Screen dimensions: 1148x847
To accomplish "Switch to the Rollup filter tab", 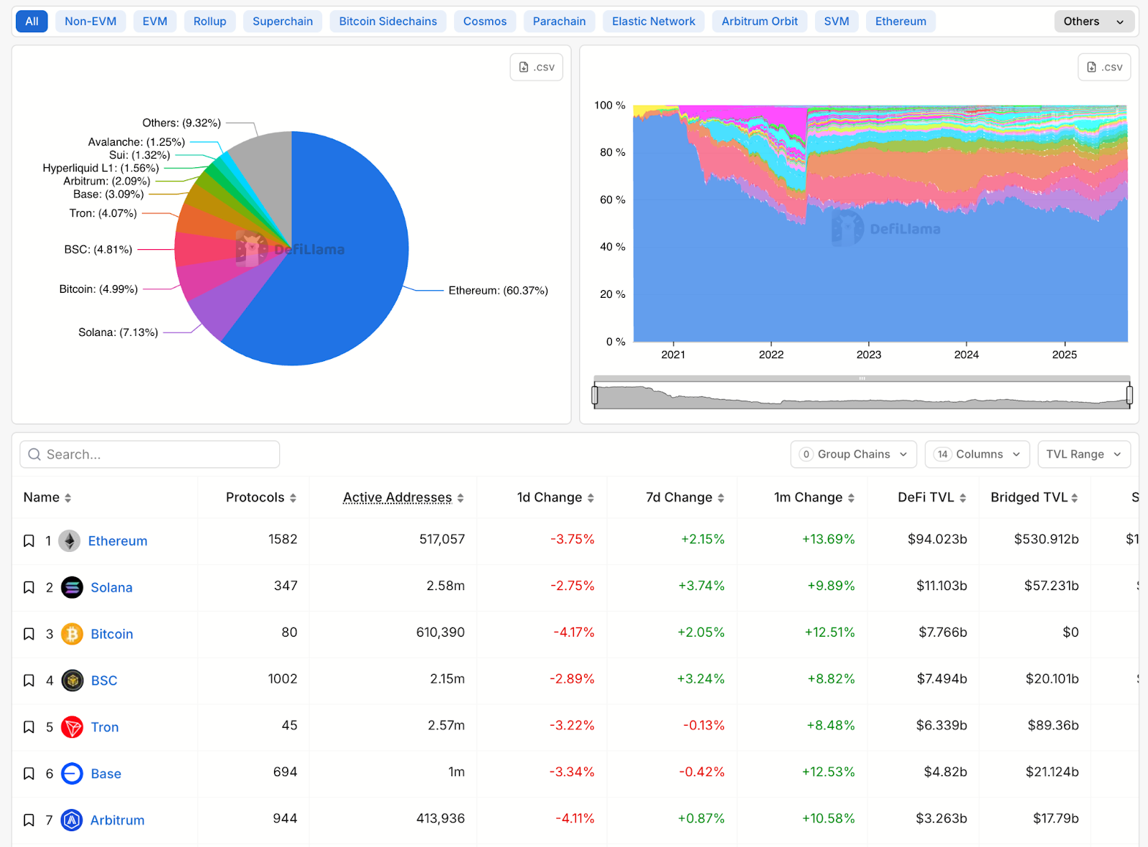I will coord(210,21).
